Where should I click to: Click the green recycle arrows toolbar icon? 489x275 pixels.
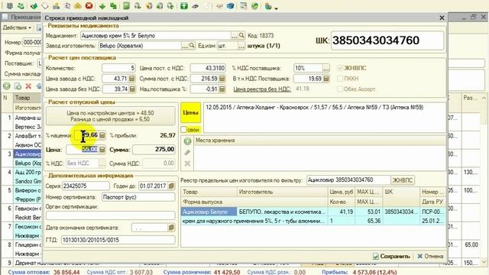[x=21, y=5]
